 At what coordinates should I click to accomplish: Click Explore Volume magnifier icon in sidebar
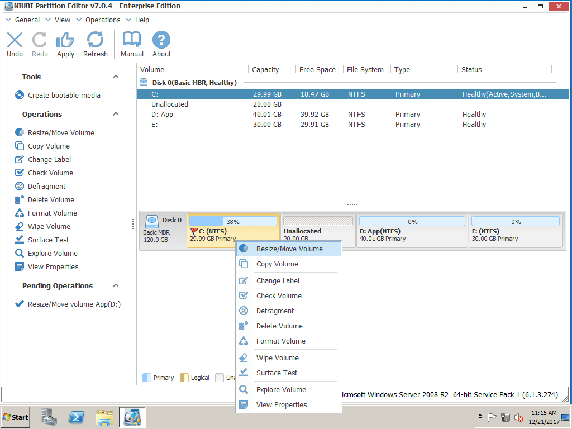click(x=20, y=253)
